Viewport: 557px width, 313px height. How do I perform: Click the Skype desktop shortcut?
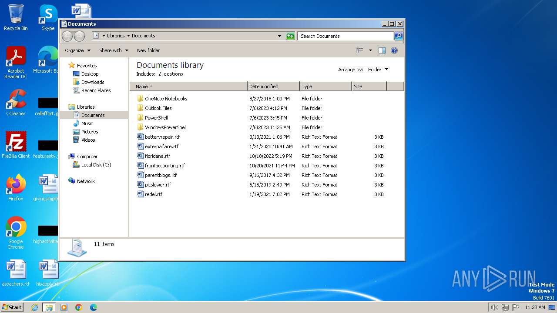click(x=48, y=17)
